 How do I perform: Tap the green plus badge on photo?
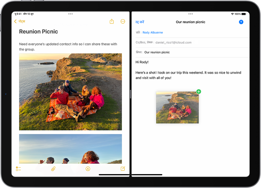pyautogui.click(x=198, y=92)
